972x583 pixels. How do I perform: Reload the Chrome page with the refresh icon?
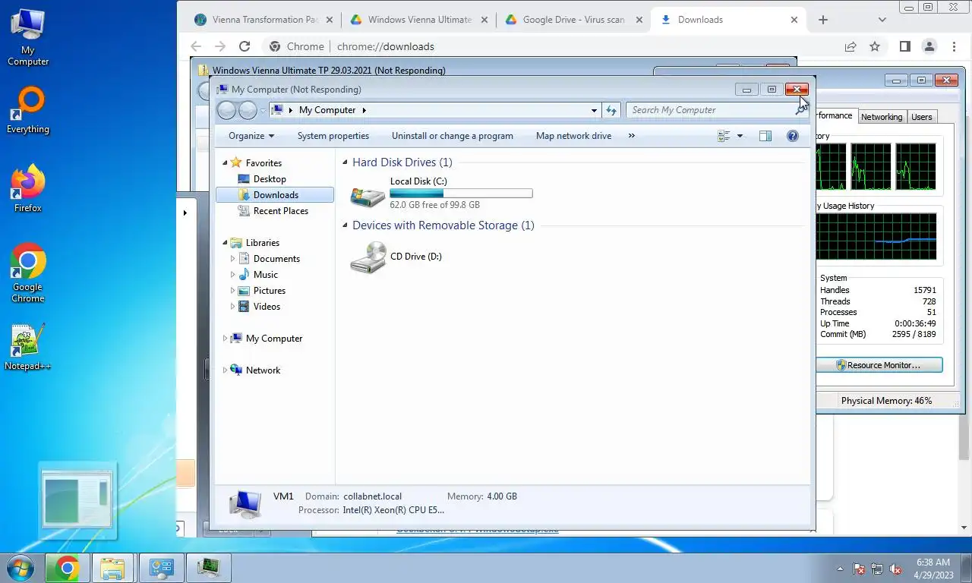pos(245,46)
